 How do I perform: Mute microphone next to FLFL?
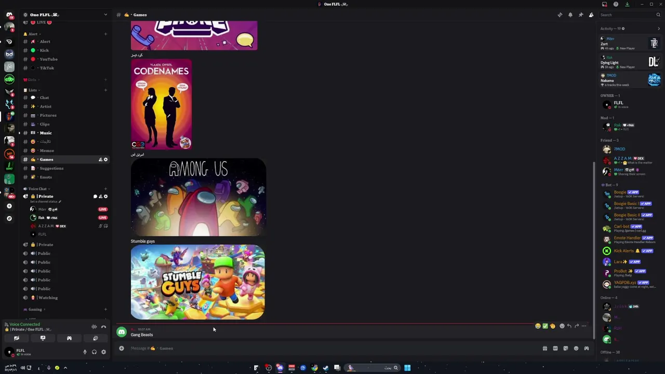point(85,352)
